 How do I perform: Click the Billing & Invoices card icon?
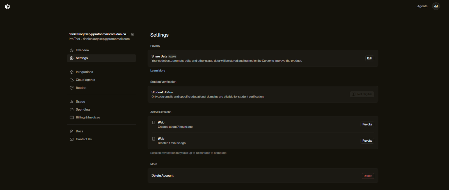point(72,118)
